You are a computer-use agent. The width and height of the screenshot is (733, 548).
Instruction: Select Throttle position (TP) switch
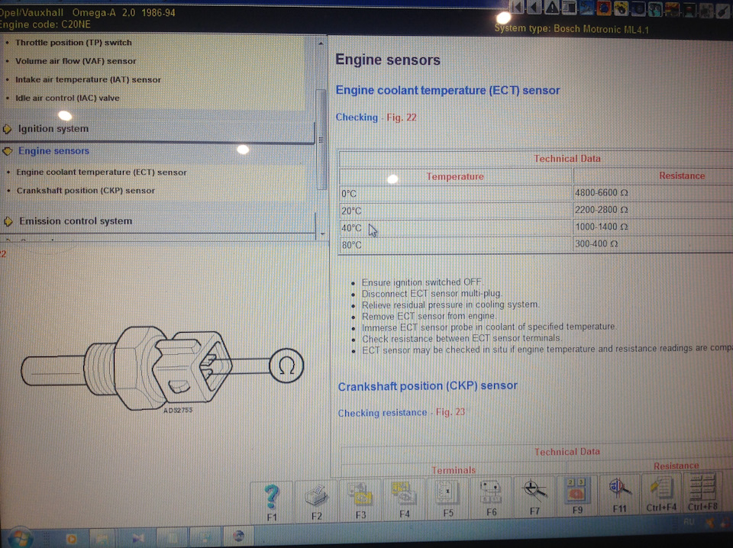pos(73,43)
